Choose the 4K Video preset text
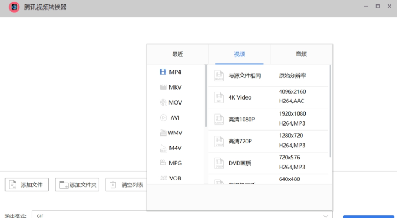 point(240,97)
